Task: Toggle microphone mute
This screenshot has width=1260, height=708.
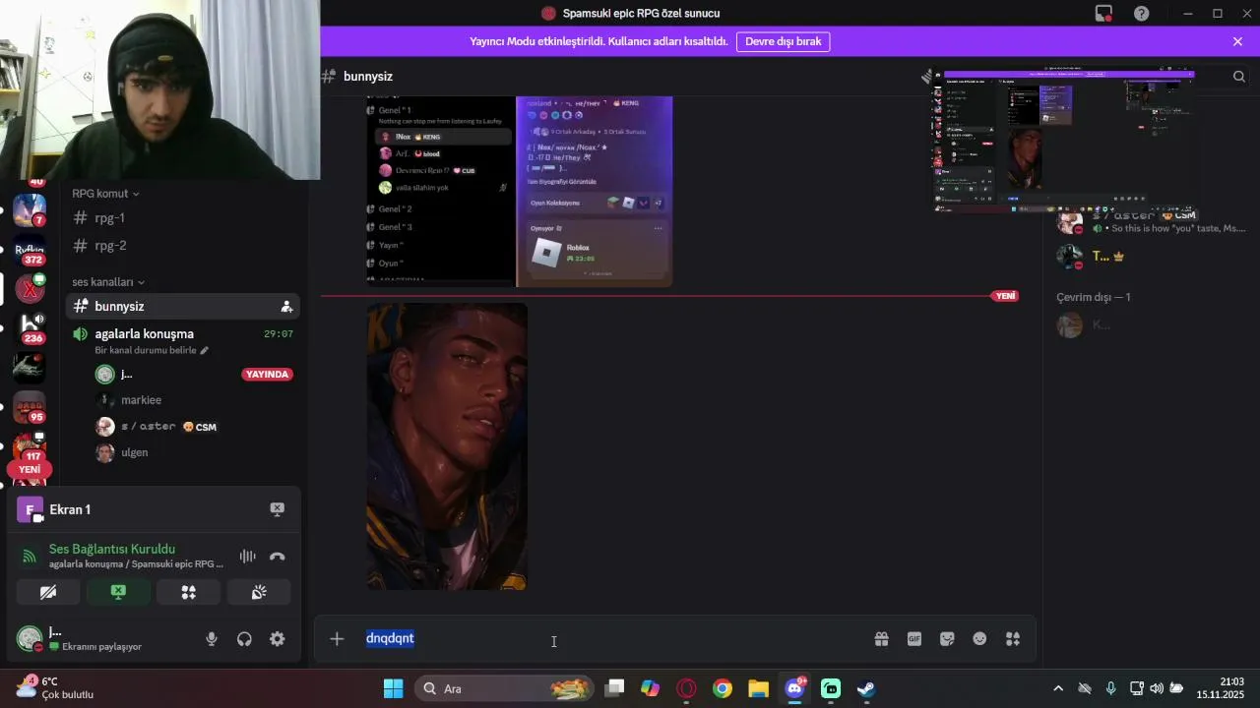Action: 212,639
